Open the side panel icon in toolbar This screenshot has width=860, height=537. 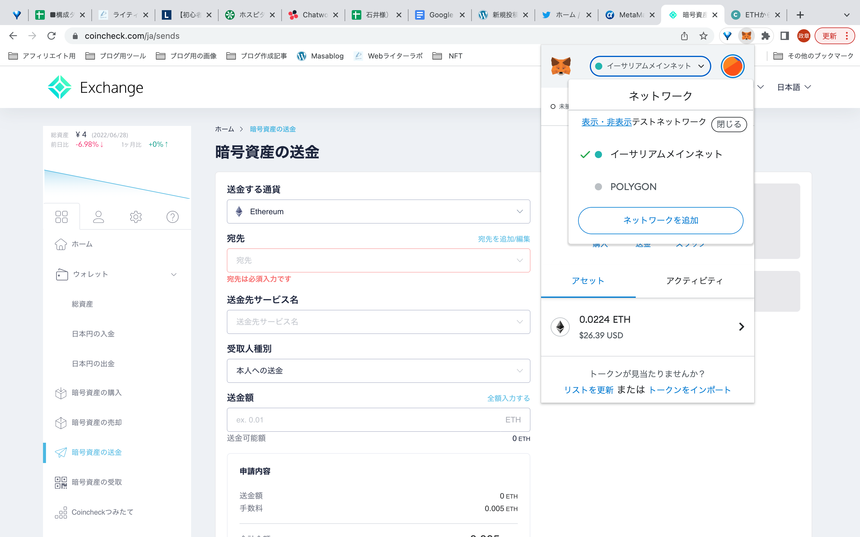[784, 36]
